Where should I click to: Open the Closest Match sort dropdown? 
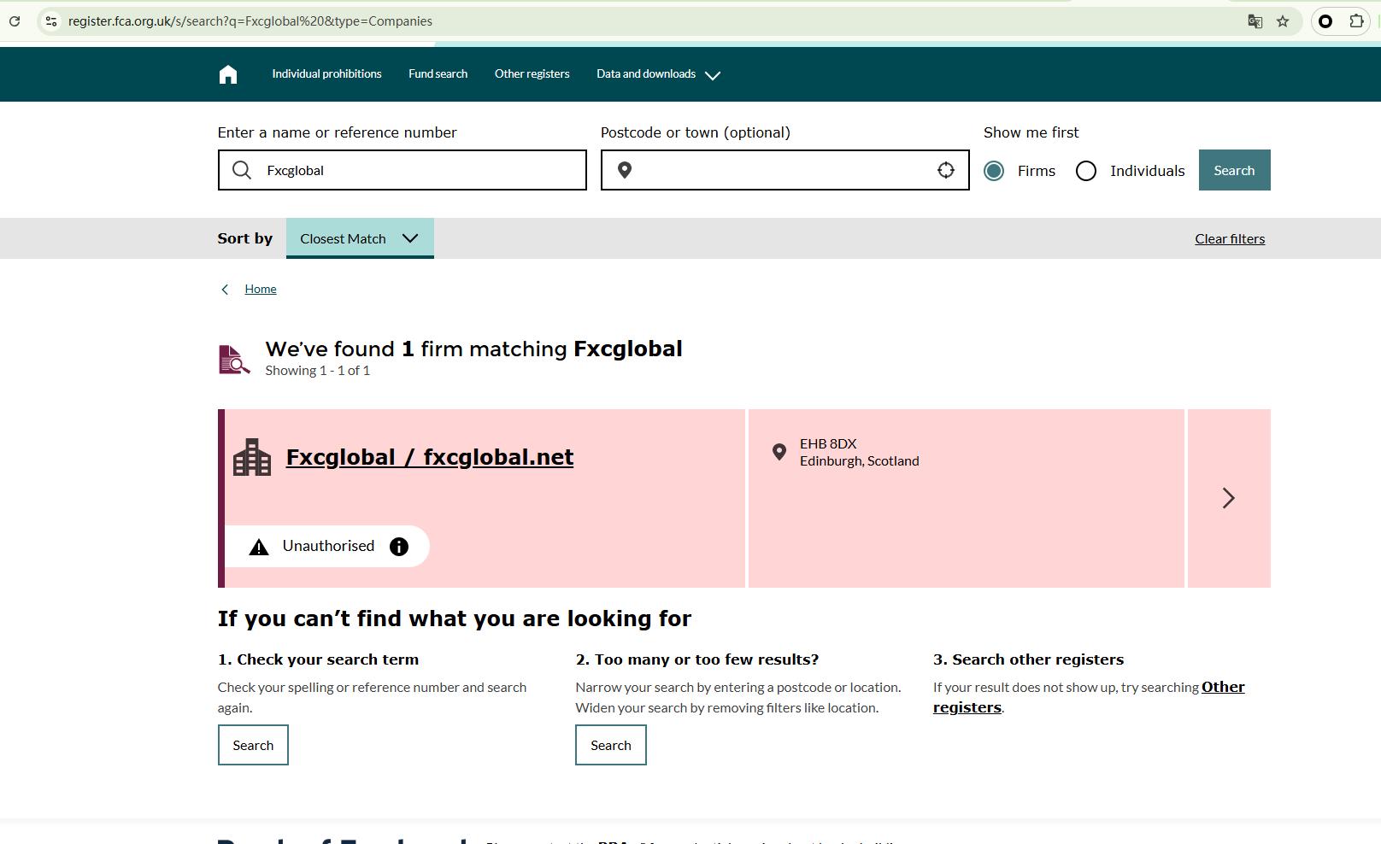tap(360, 238)
